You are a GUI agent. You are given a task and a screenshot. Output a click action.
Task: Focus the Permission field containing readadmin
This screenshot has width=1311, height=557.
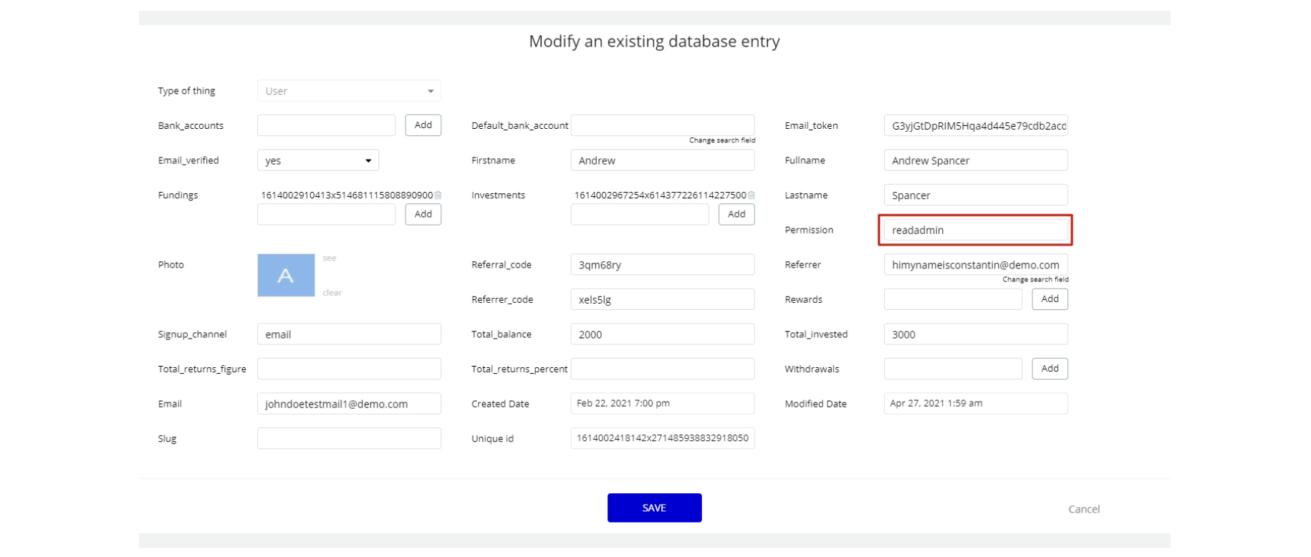pyautogui.click(x=975, y=230)
